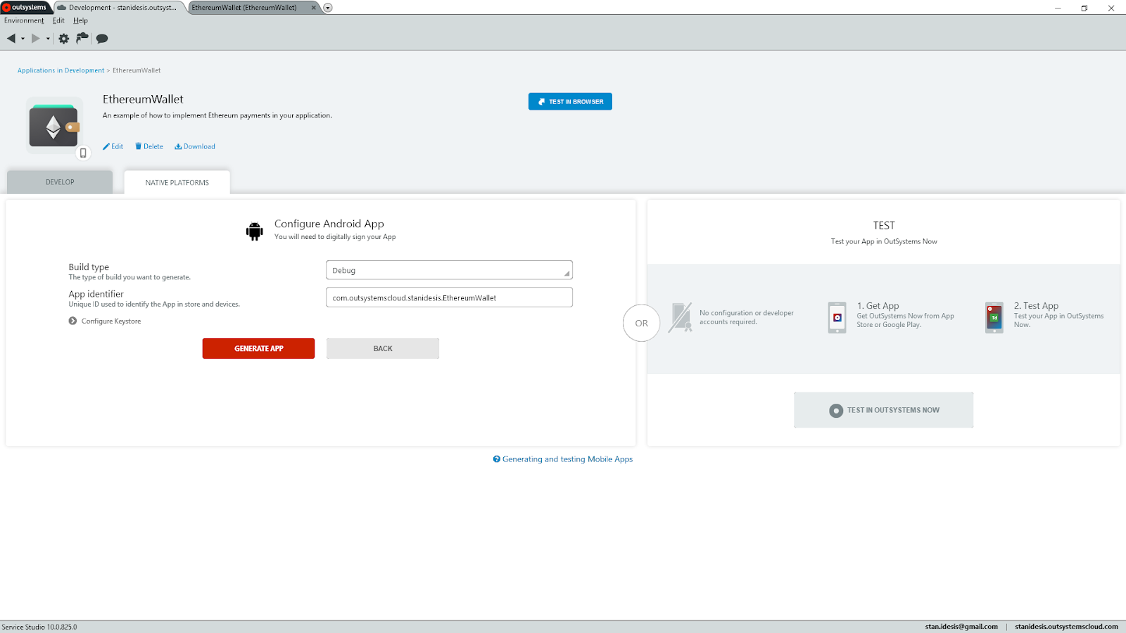Switch to the DEVELOP tab
The image size is (1126, 633).
[x=59, y=181]
